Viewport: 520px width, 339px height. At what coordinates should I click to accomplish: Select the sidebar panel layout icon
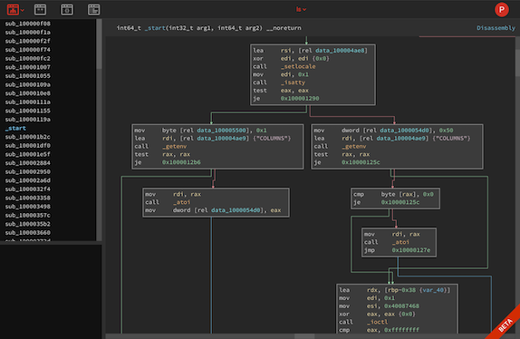click(94, 10)
